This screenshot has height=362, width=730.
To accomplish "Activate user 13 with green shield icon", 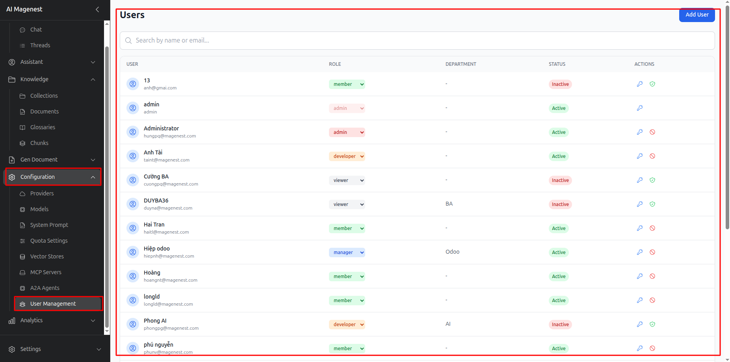I will (652, 84).
